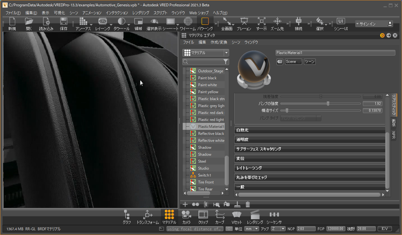
Task: Open the Scene dropdown under material name
Action: [x=293, y=62]
